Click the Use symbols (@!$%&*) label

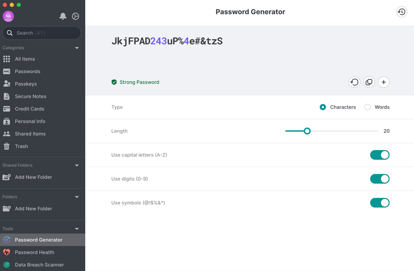138,203
